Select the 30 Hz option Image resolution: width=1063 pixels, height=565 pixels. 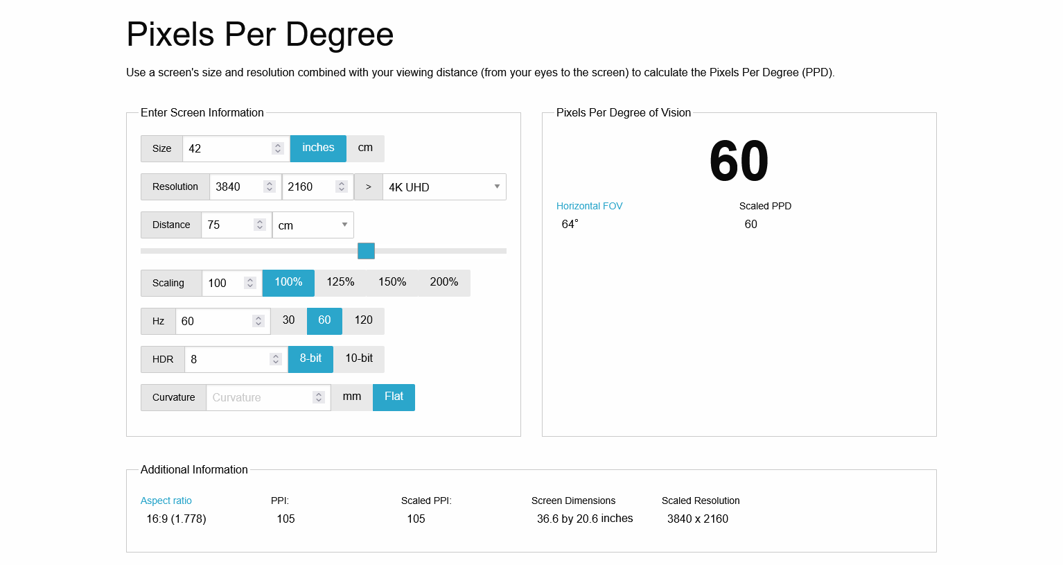coord(289,321)
